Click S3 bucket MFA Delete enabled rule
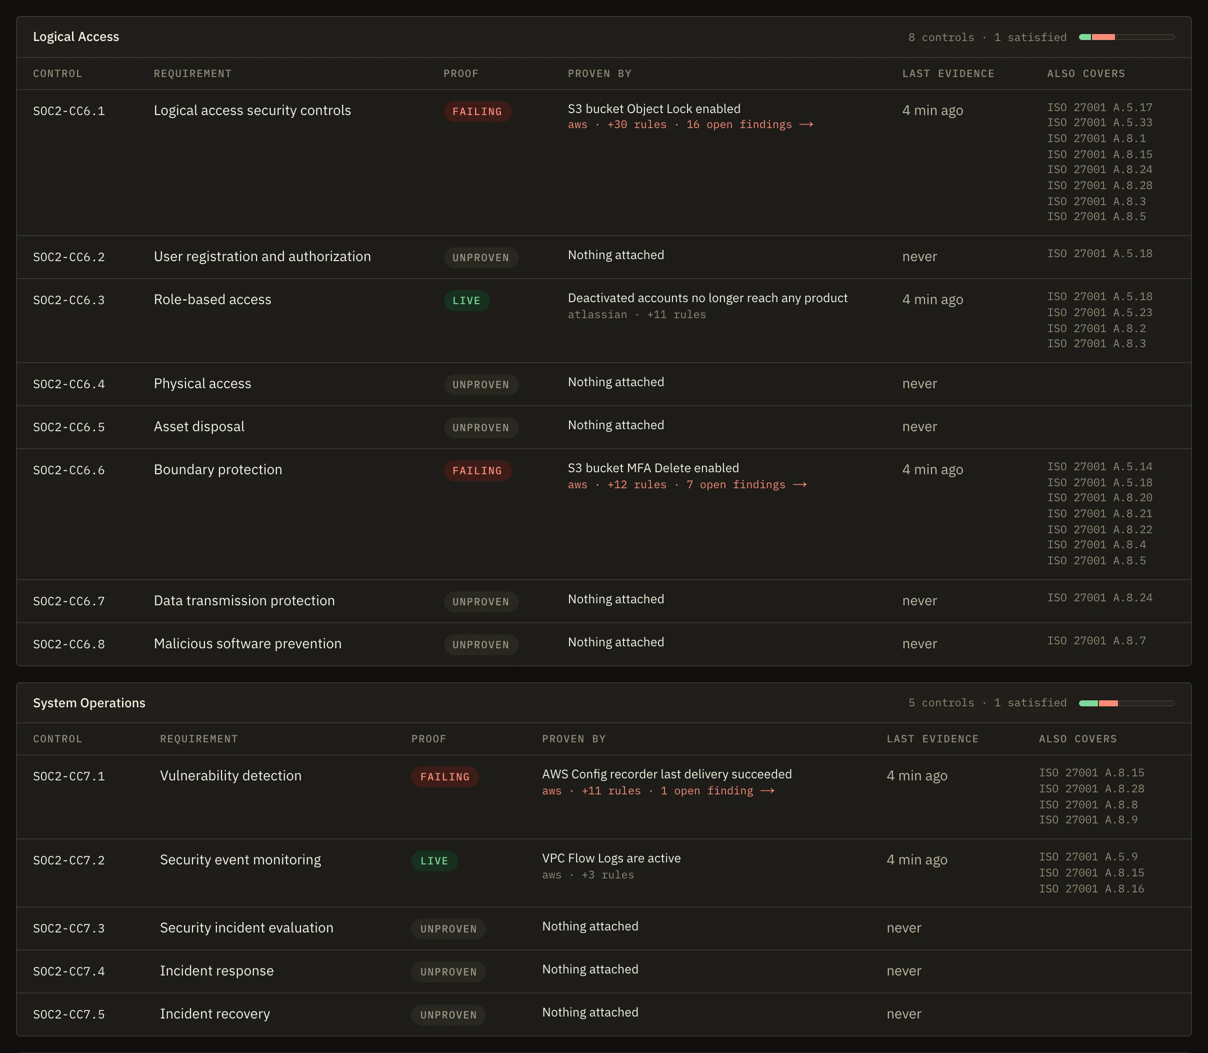Screen dimensions: 1208x1053 pos(653,468)
